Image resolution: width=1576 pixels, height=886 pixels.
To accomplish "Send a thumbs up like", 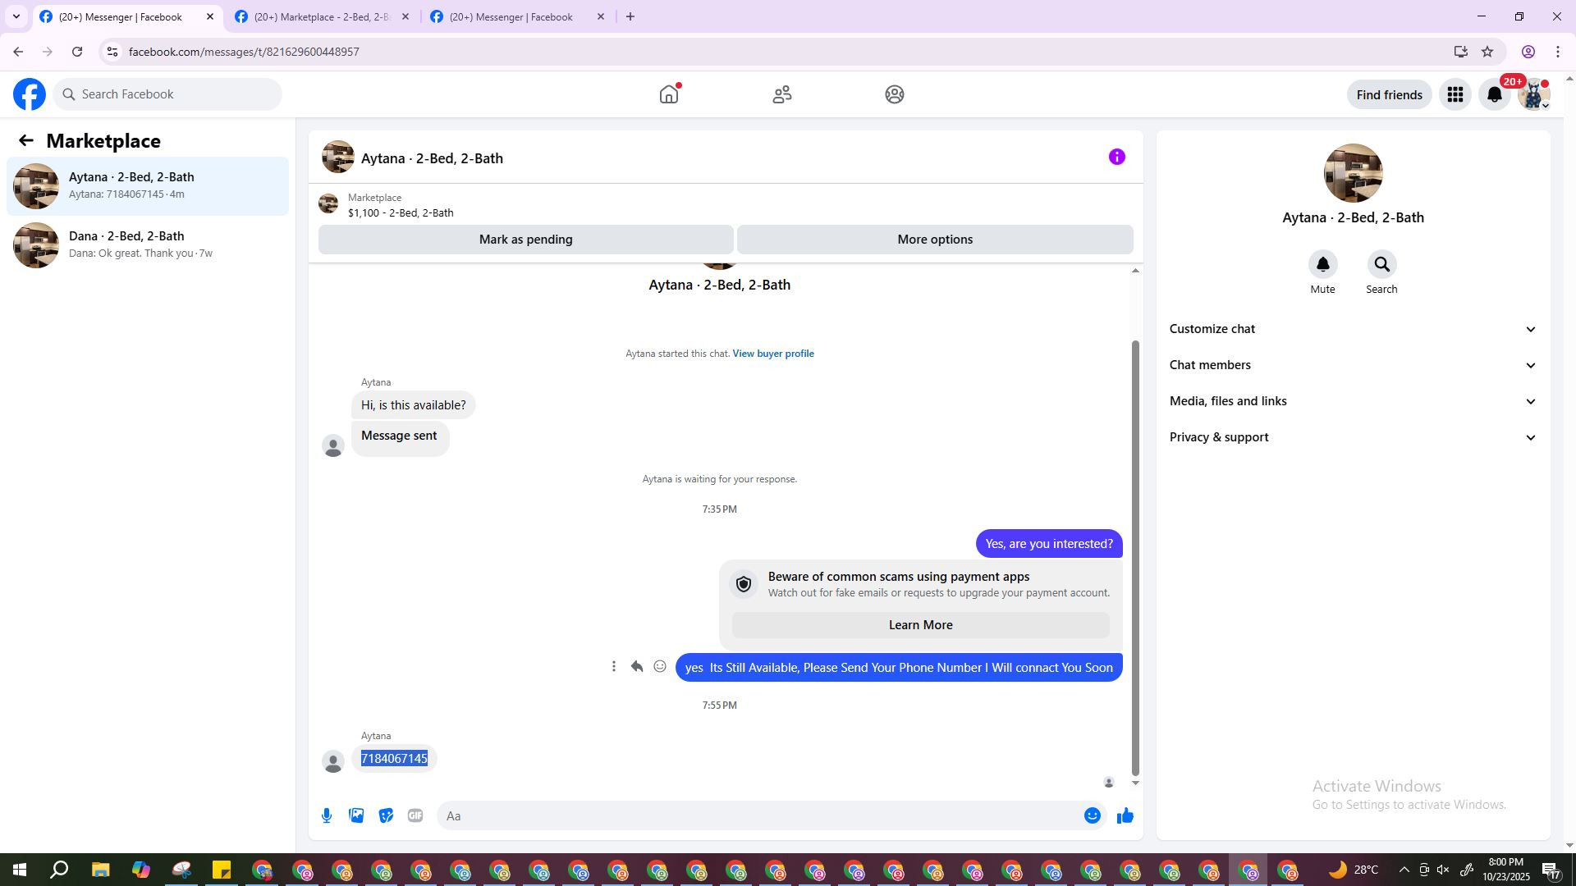I will (x=1125, y=815).
